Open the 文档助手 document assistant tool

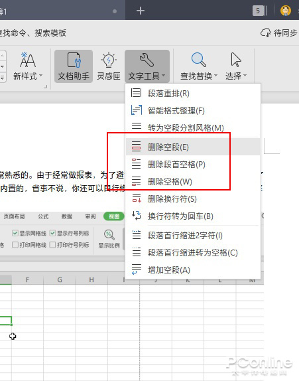pyautogui.click(x=74, y=66)
